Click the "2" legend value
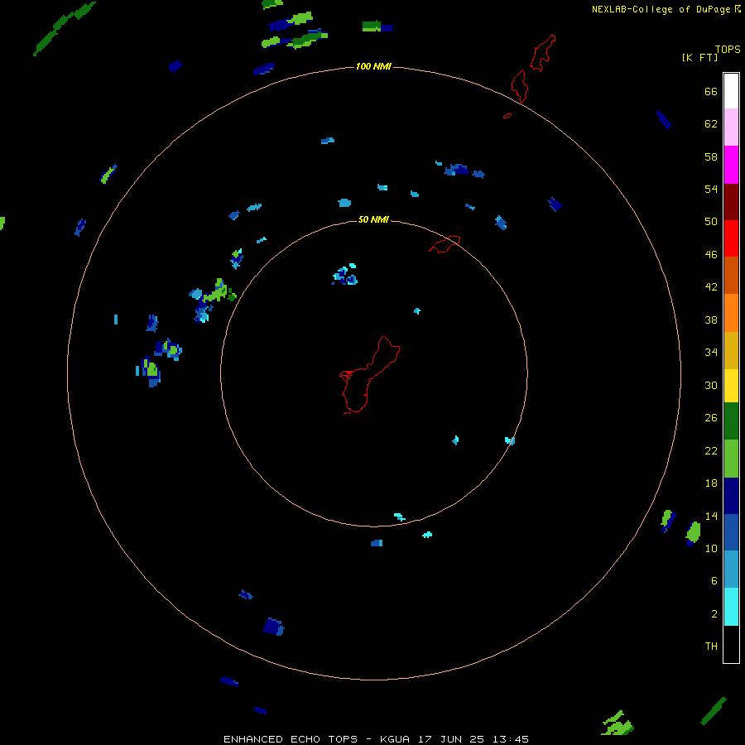745x745 pixels. (x=714, y=614)
